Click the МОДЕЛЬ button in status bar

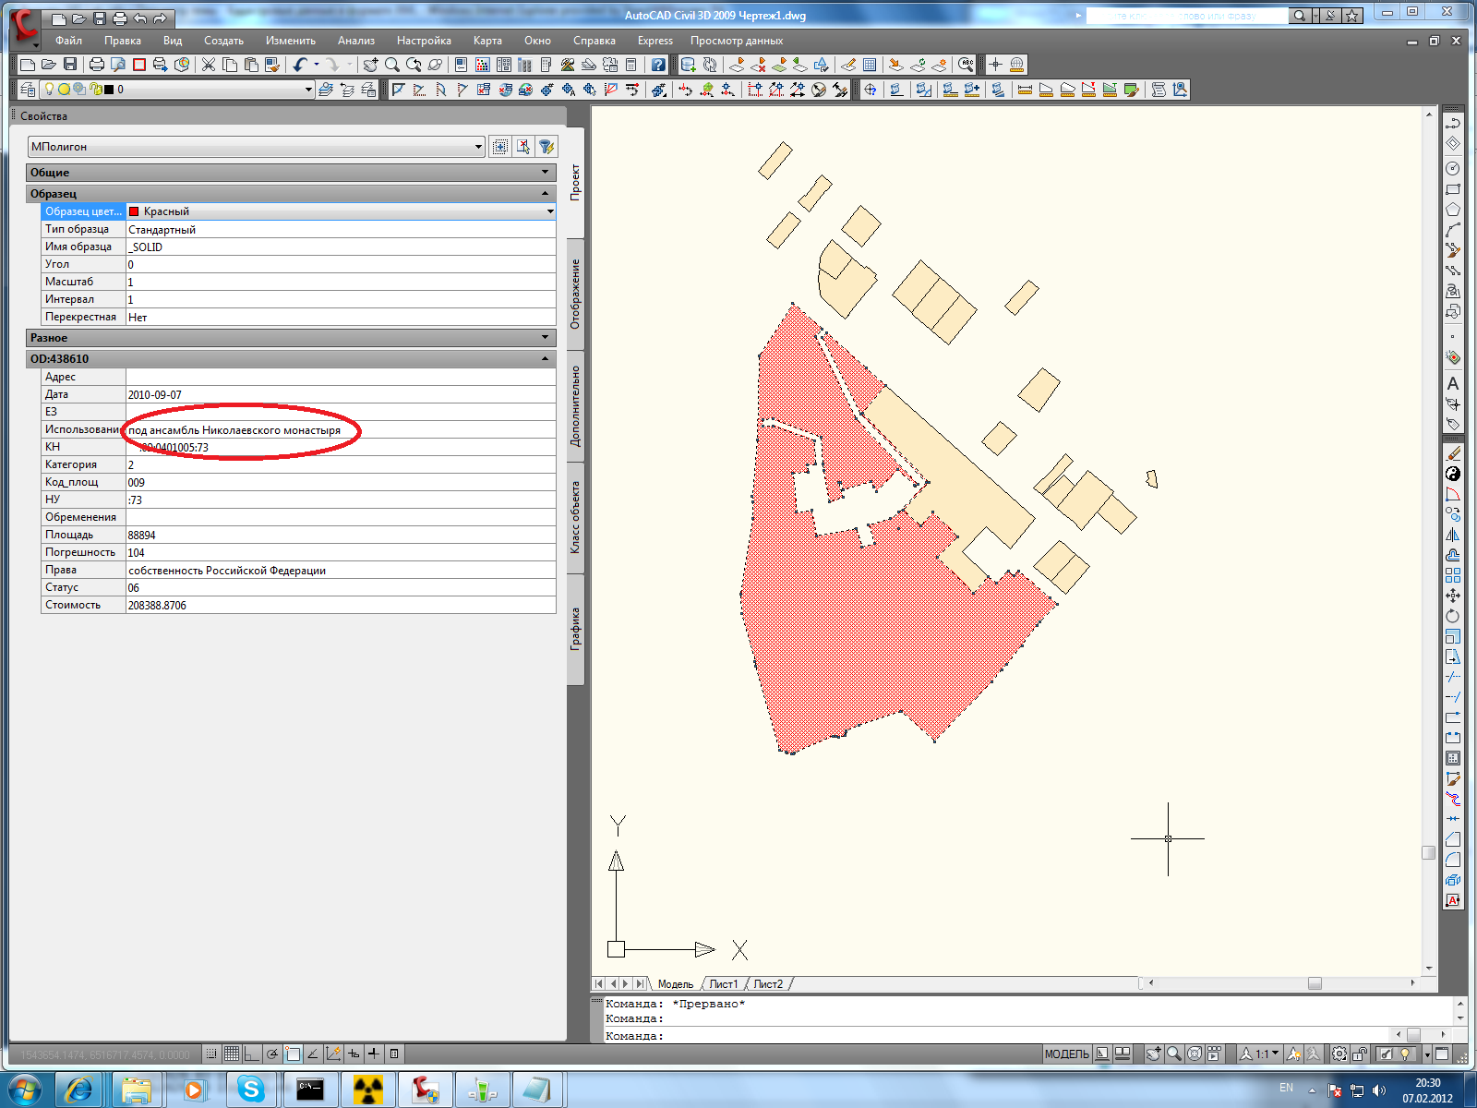1066,1054
